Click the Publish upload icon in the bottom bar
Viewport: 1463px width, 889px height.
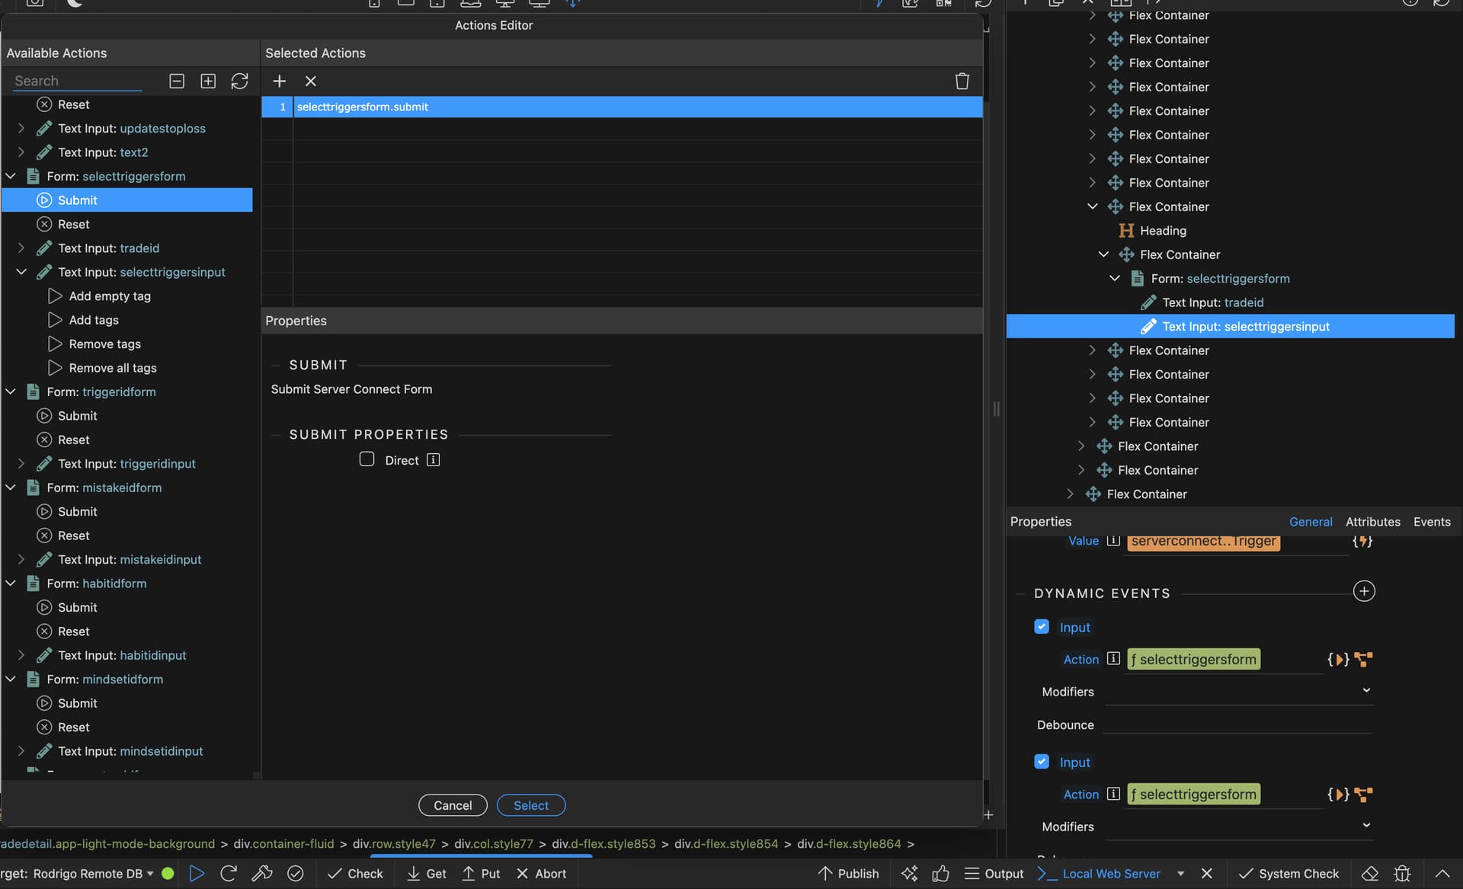825,874
